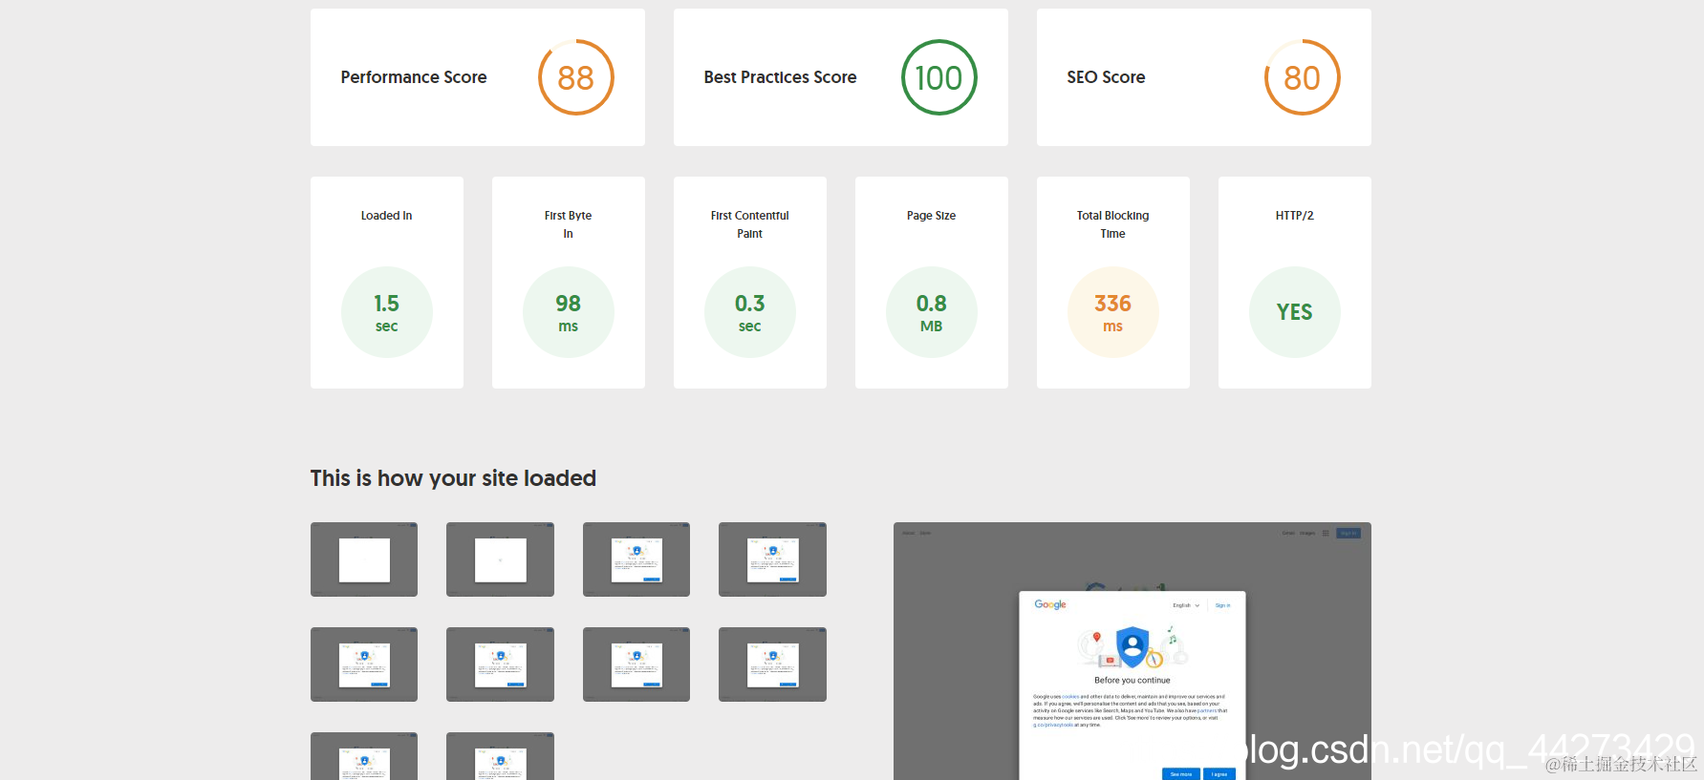Open the first thumbnail in second filmstrip row

click(x=364, y=664)
